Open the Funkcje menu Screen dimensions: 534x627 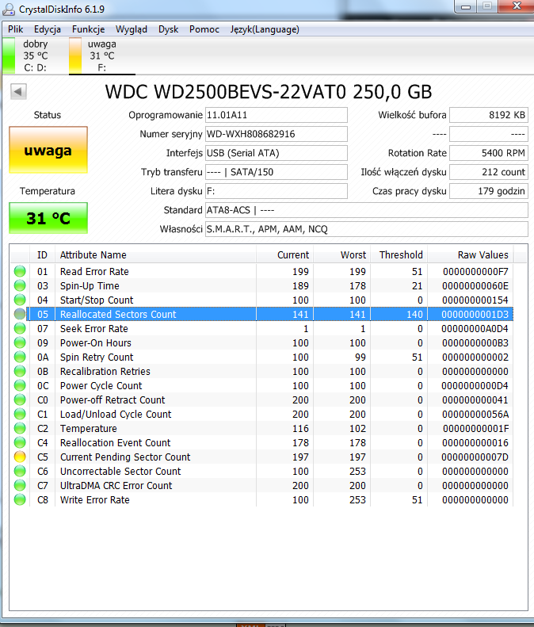(x=88, y=29)
